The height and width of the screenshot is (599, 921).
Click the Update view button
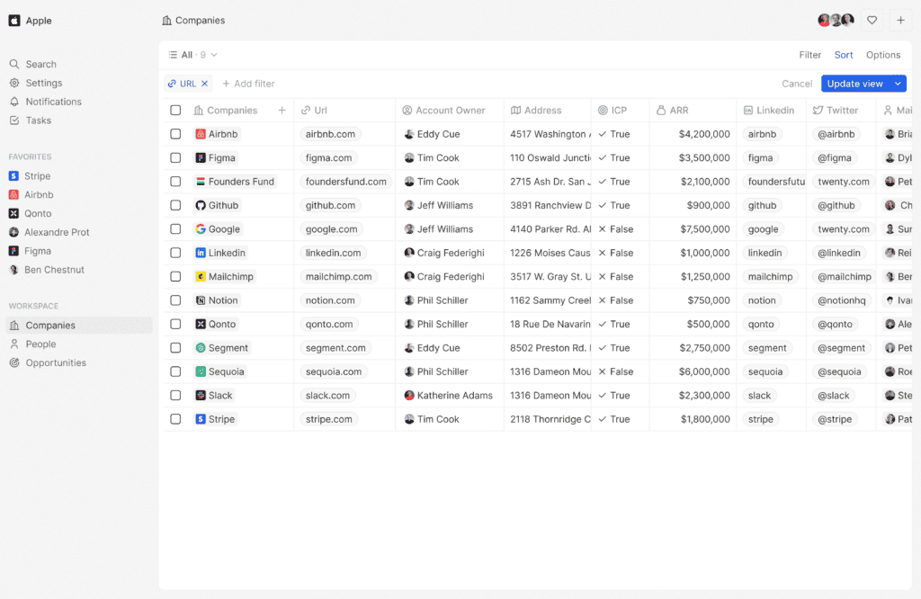pos(856,83)
